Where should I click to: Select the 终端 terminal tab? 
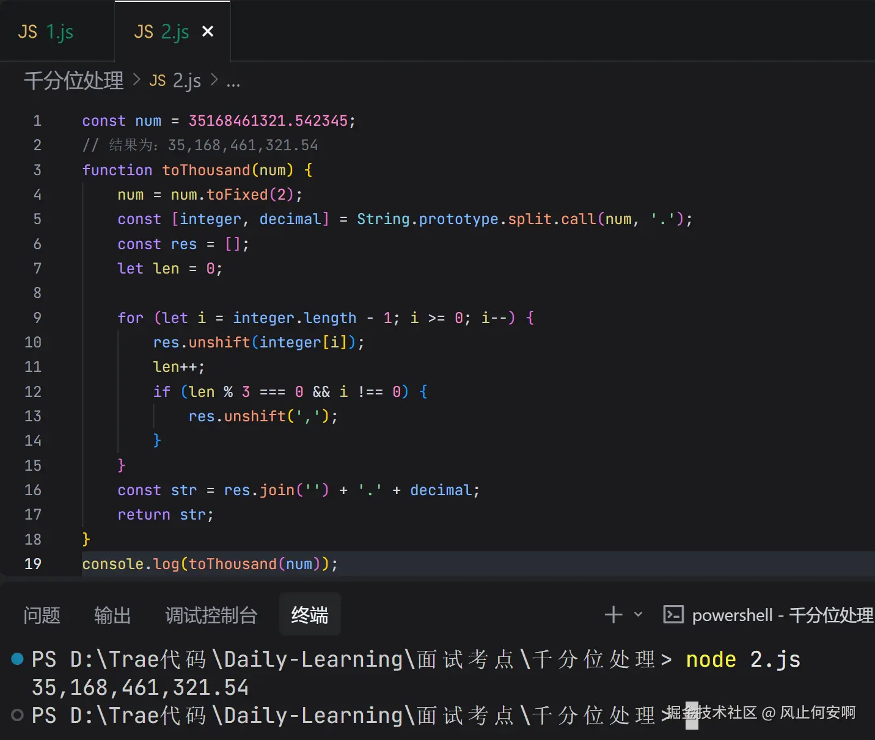coord(309,615)
